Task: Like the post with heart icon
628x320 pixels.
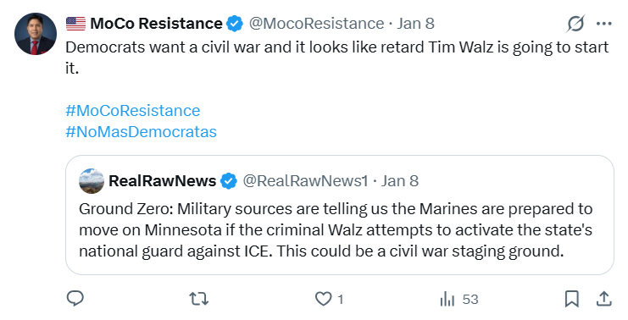Action: coord(323,299)
